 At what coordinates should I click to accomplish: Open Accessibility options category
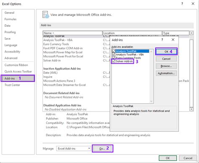[x=12, y=52]
